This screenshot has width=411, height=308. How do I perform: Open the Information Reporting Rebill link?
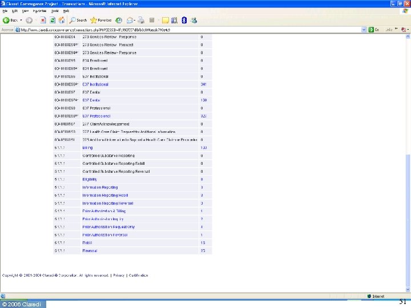click(105, 196)
